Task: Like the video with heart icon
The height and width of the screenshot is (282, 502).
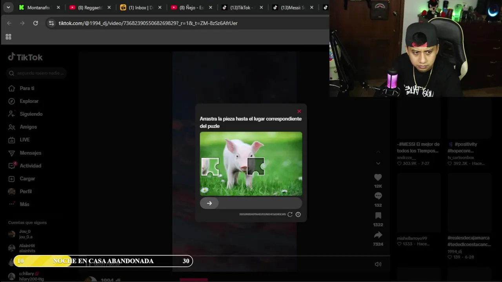Action: [378, 177]
